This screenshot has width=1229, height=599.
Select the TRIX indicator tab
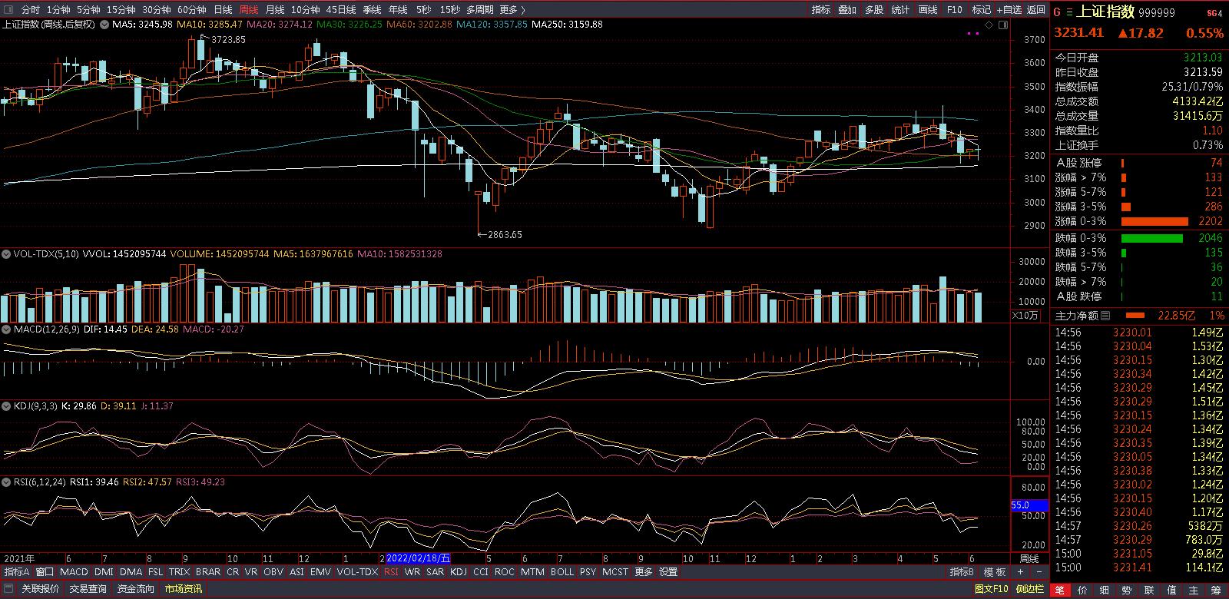(x=179, y=572)
